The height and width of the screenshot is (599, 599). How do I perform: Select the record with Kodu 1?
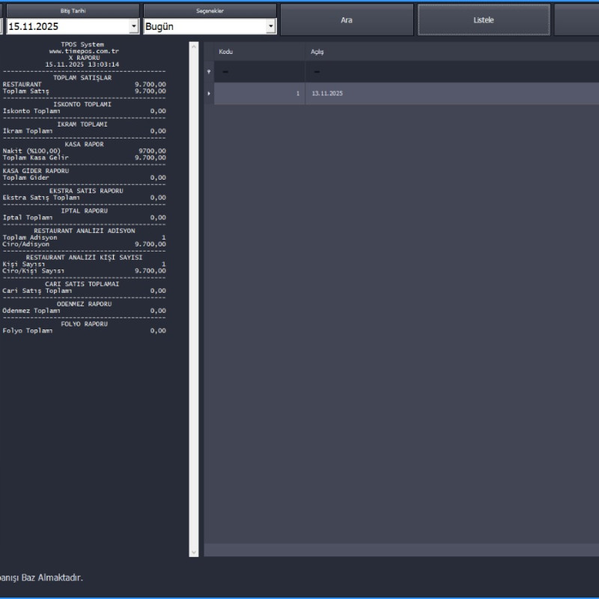[258, 94]
